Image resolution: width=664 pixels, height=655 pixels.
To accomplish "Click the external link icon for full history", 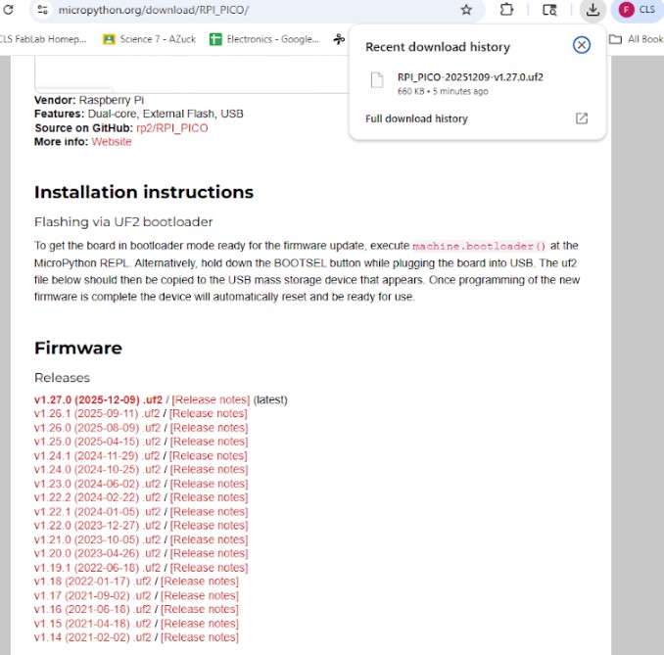I will click(582, 118).
